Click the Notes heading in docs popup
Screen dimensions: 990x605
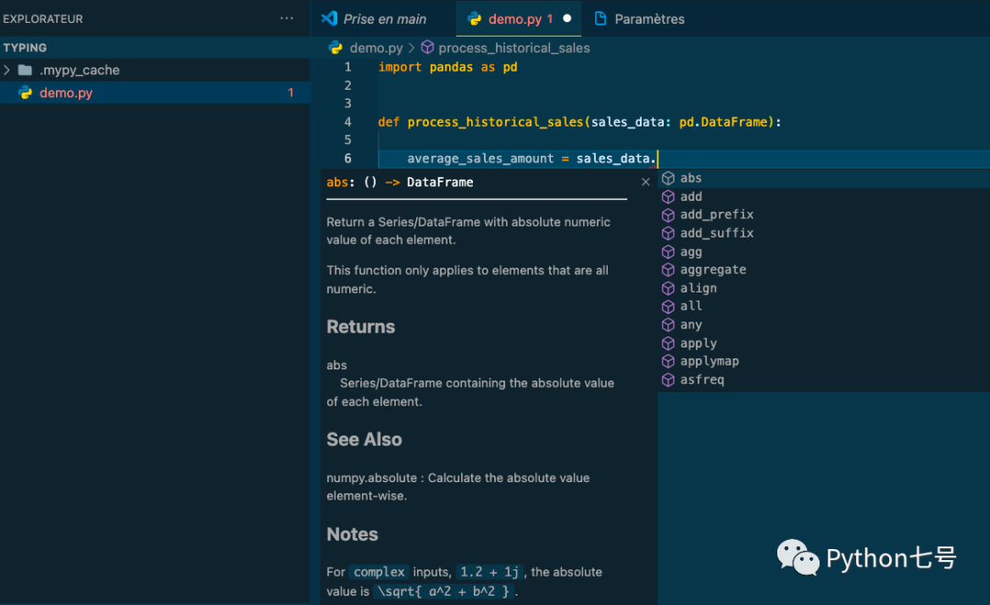point(352,534)
